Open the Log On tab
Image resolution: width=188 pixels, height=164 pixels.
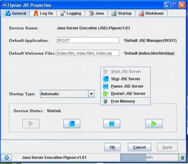(43, 13)
